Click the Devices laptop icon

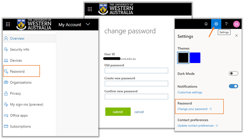click(6, 60)
